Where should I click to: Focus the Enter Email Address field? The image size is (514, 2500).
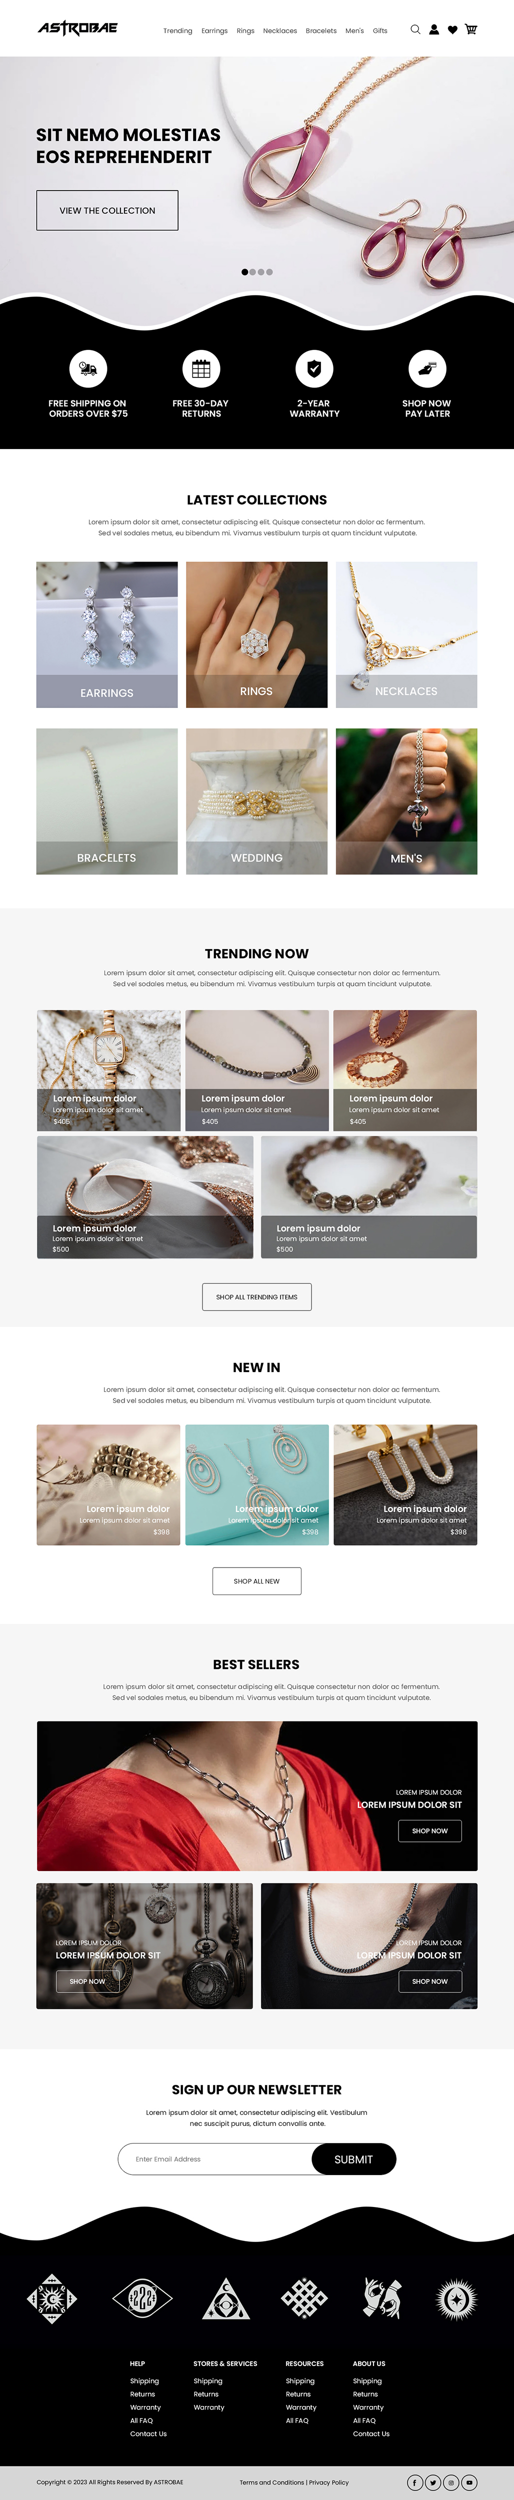tap(215, 2159)
